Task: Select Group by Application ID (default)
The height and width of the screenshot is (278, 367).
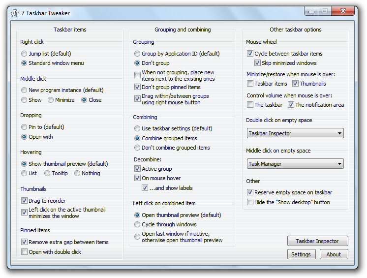Action: click(x=137, y=54)
